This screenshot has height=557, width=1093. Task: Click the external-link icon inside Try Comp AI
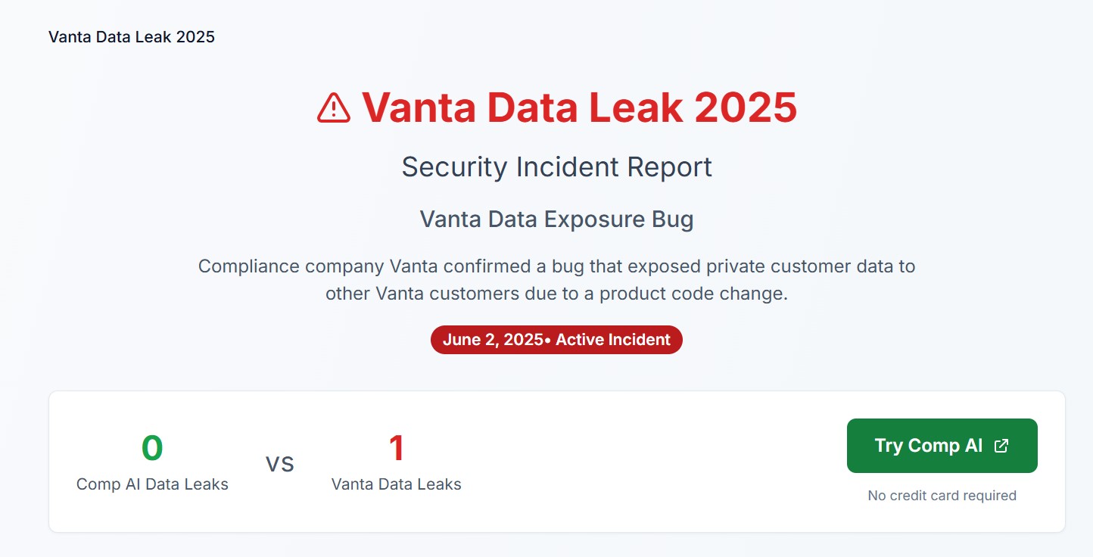(1001, 446)
